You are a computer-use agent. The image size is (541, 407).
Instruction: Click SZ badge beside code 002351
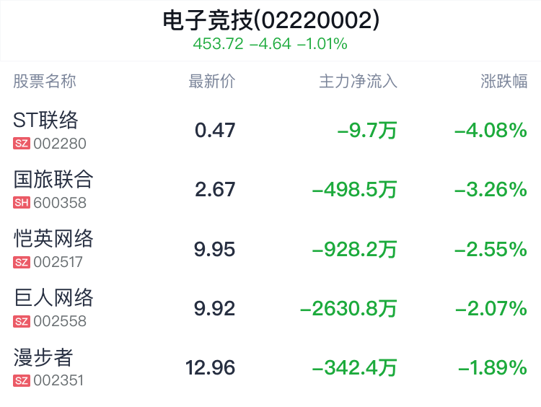click(x=21, y=381)
